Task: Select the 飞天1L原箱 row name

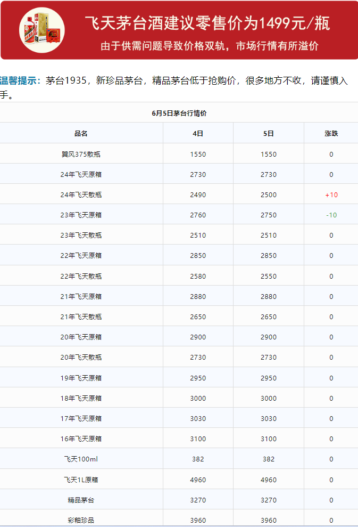Action: pos(81,480)
